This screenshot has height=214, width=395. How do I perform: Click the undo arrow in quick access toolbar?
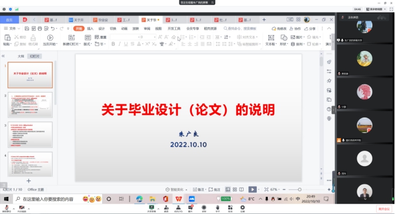coord(53,29)
